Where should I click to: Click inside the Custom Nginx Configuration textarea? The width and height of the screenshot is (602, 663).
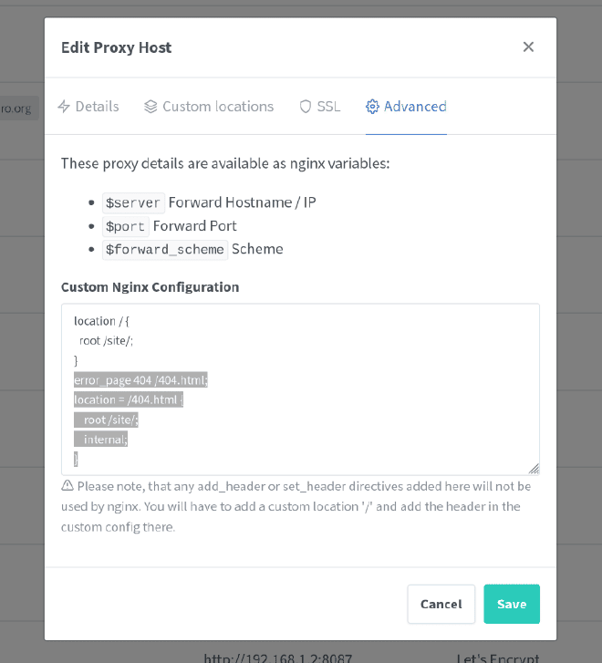[300, 389]
